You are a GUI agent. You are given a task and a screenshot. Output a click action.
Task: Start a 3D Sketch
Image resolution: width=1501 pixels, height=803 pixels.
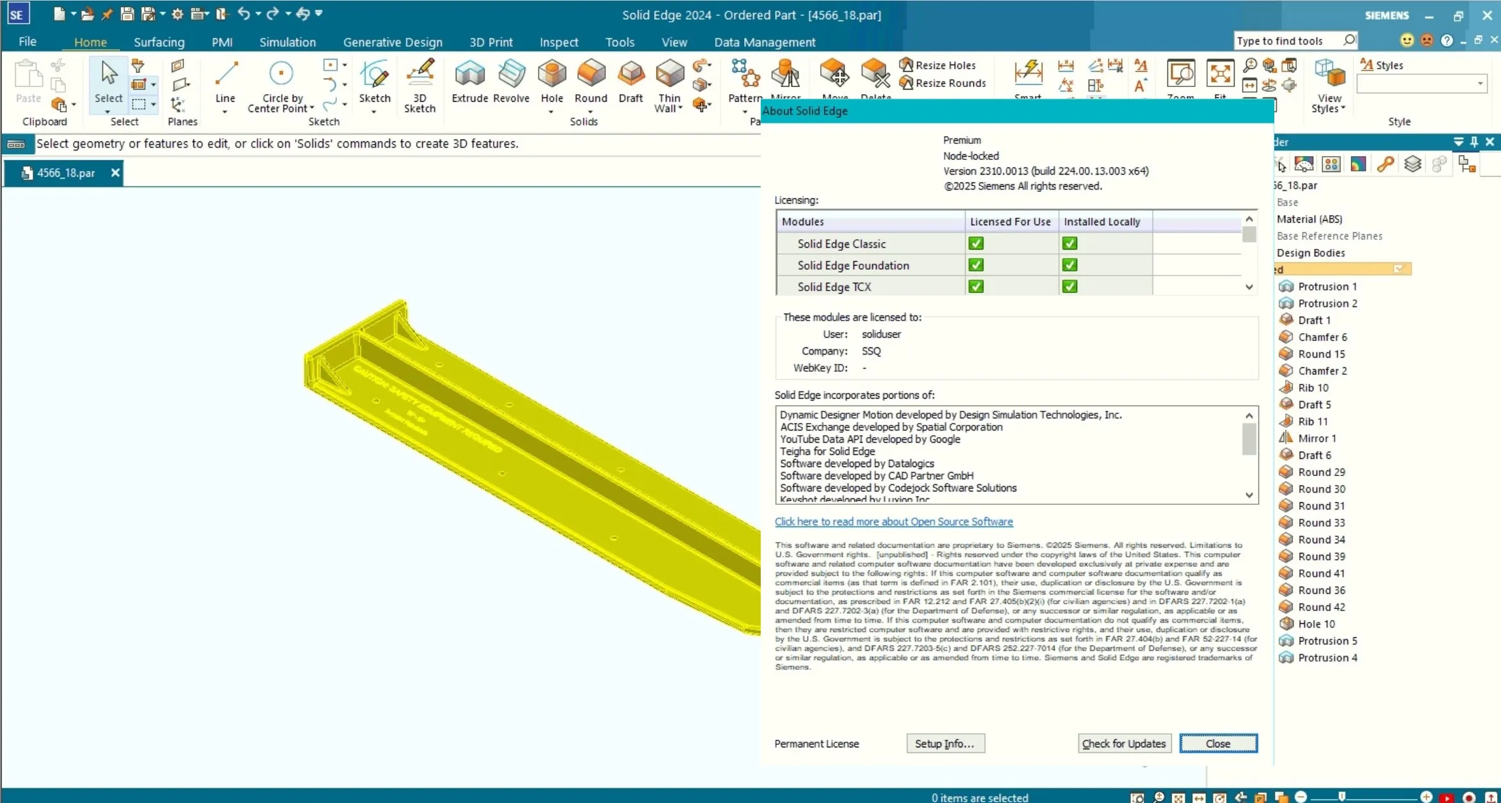click(419, 86)
